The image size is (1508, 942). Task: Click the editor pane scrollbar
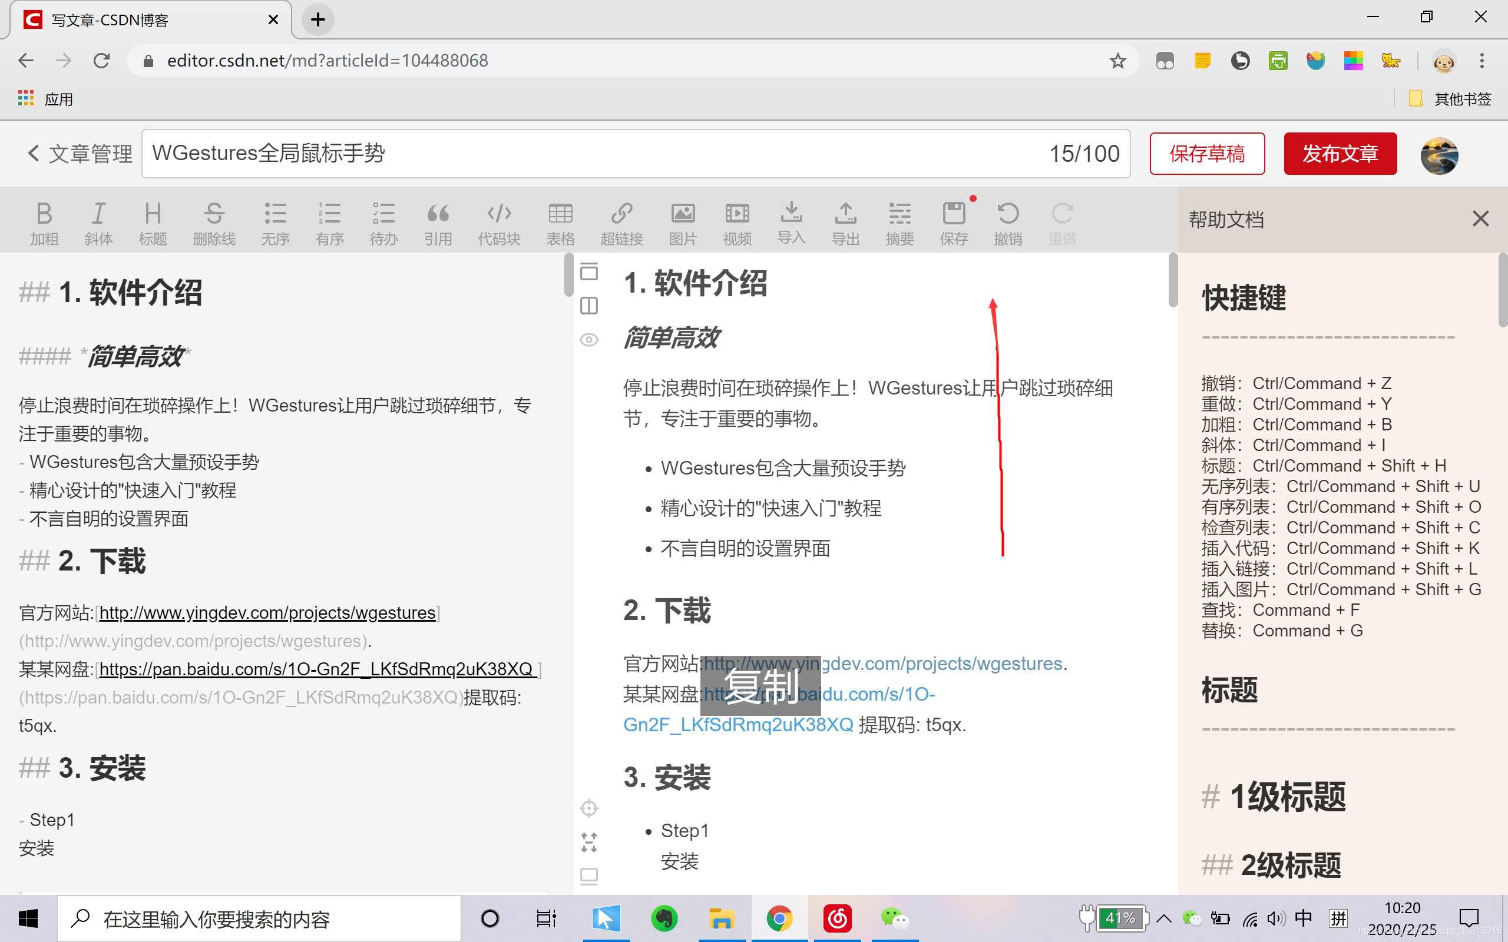tap(568, 276)
